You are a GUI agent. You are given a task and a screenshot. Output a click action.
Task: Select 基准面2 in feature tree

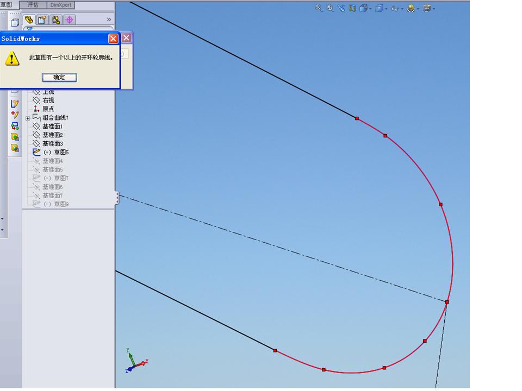52,135
